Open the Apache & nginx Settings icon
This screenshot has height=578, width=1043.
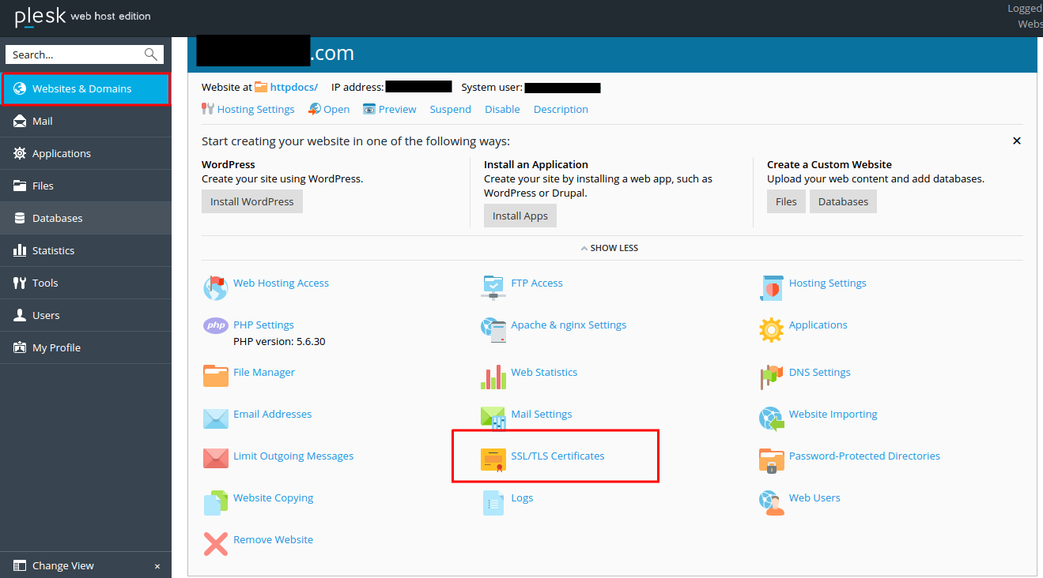pyautogui.click(x=493, y=328)
